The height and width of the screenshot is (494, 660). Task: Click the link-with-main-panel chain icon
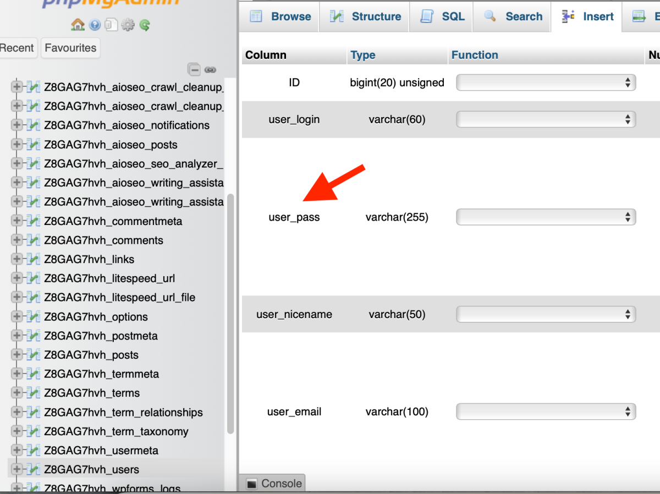(x=210, y=70)
